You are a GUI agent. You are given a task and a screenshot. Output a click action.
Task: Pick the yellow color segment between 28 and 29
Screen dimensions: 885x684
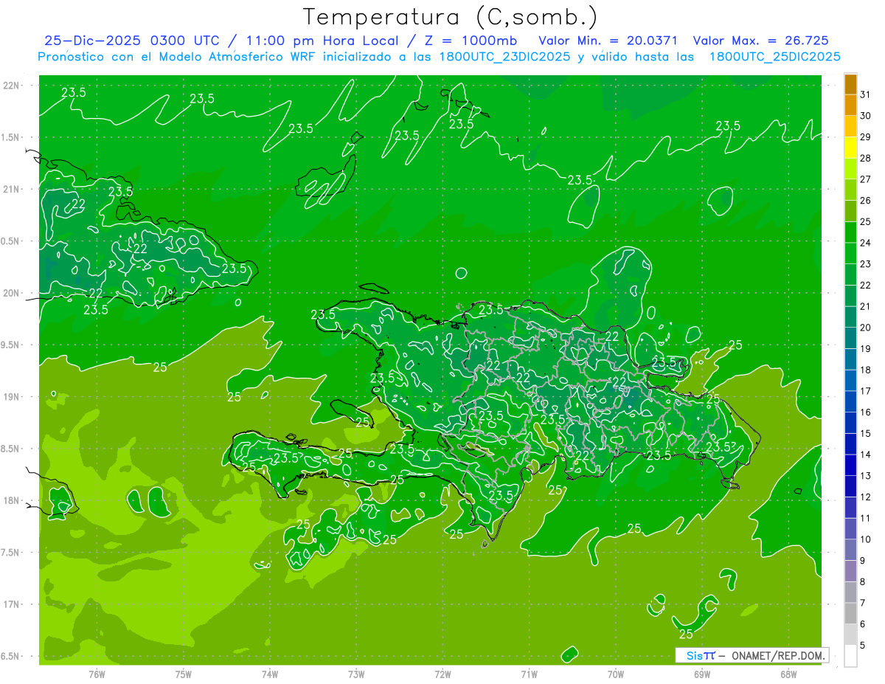pyautogui.click(x=850, y=148)
